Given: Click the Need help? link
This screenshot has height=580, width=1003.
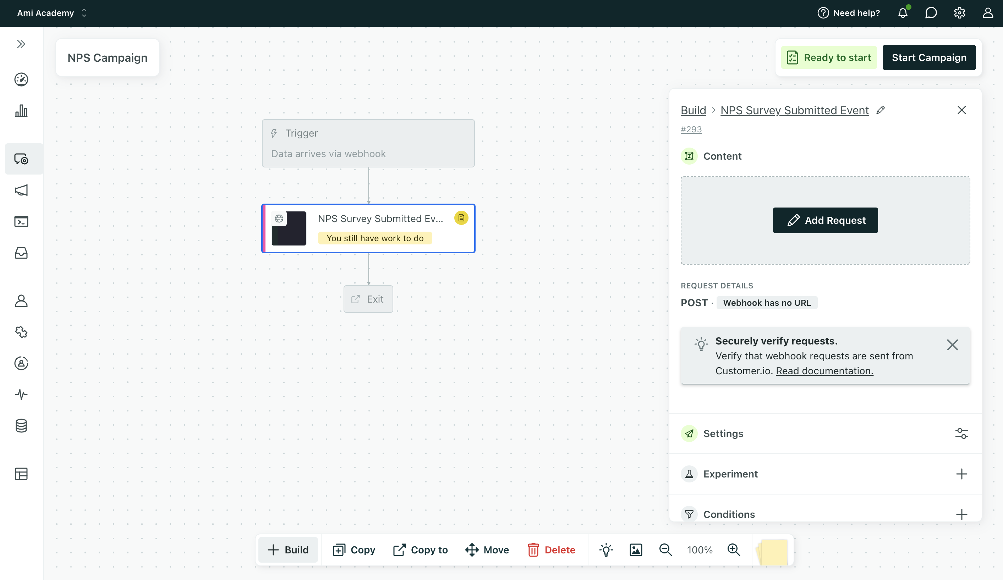Looking at the screenshot, I should [849, 13].
